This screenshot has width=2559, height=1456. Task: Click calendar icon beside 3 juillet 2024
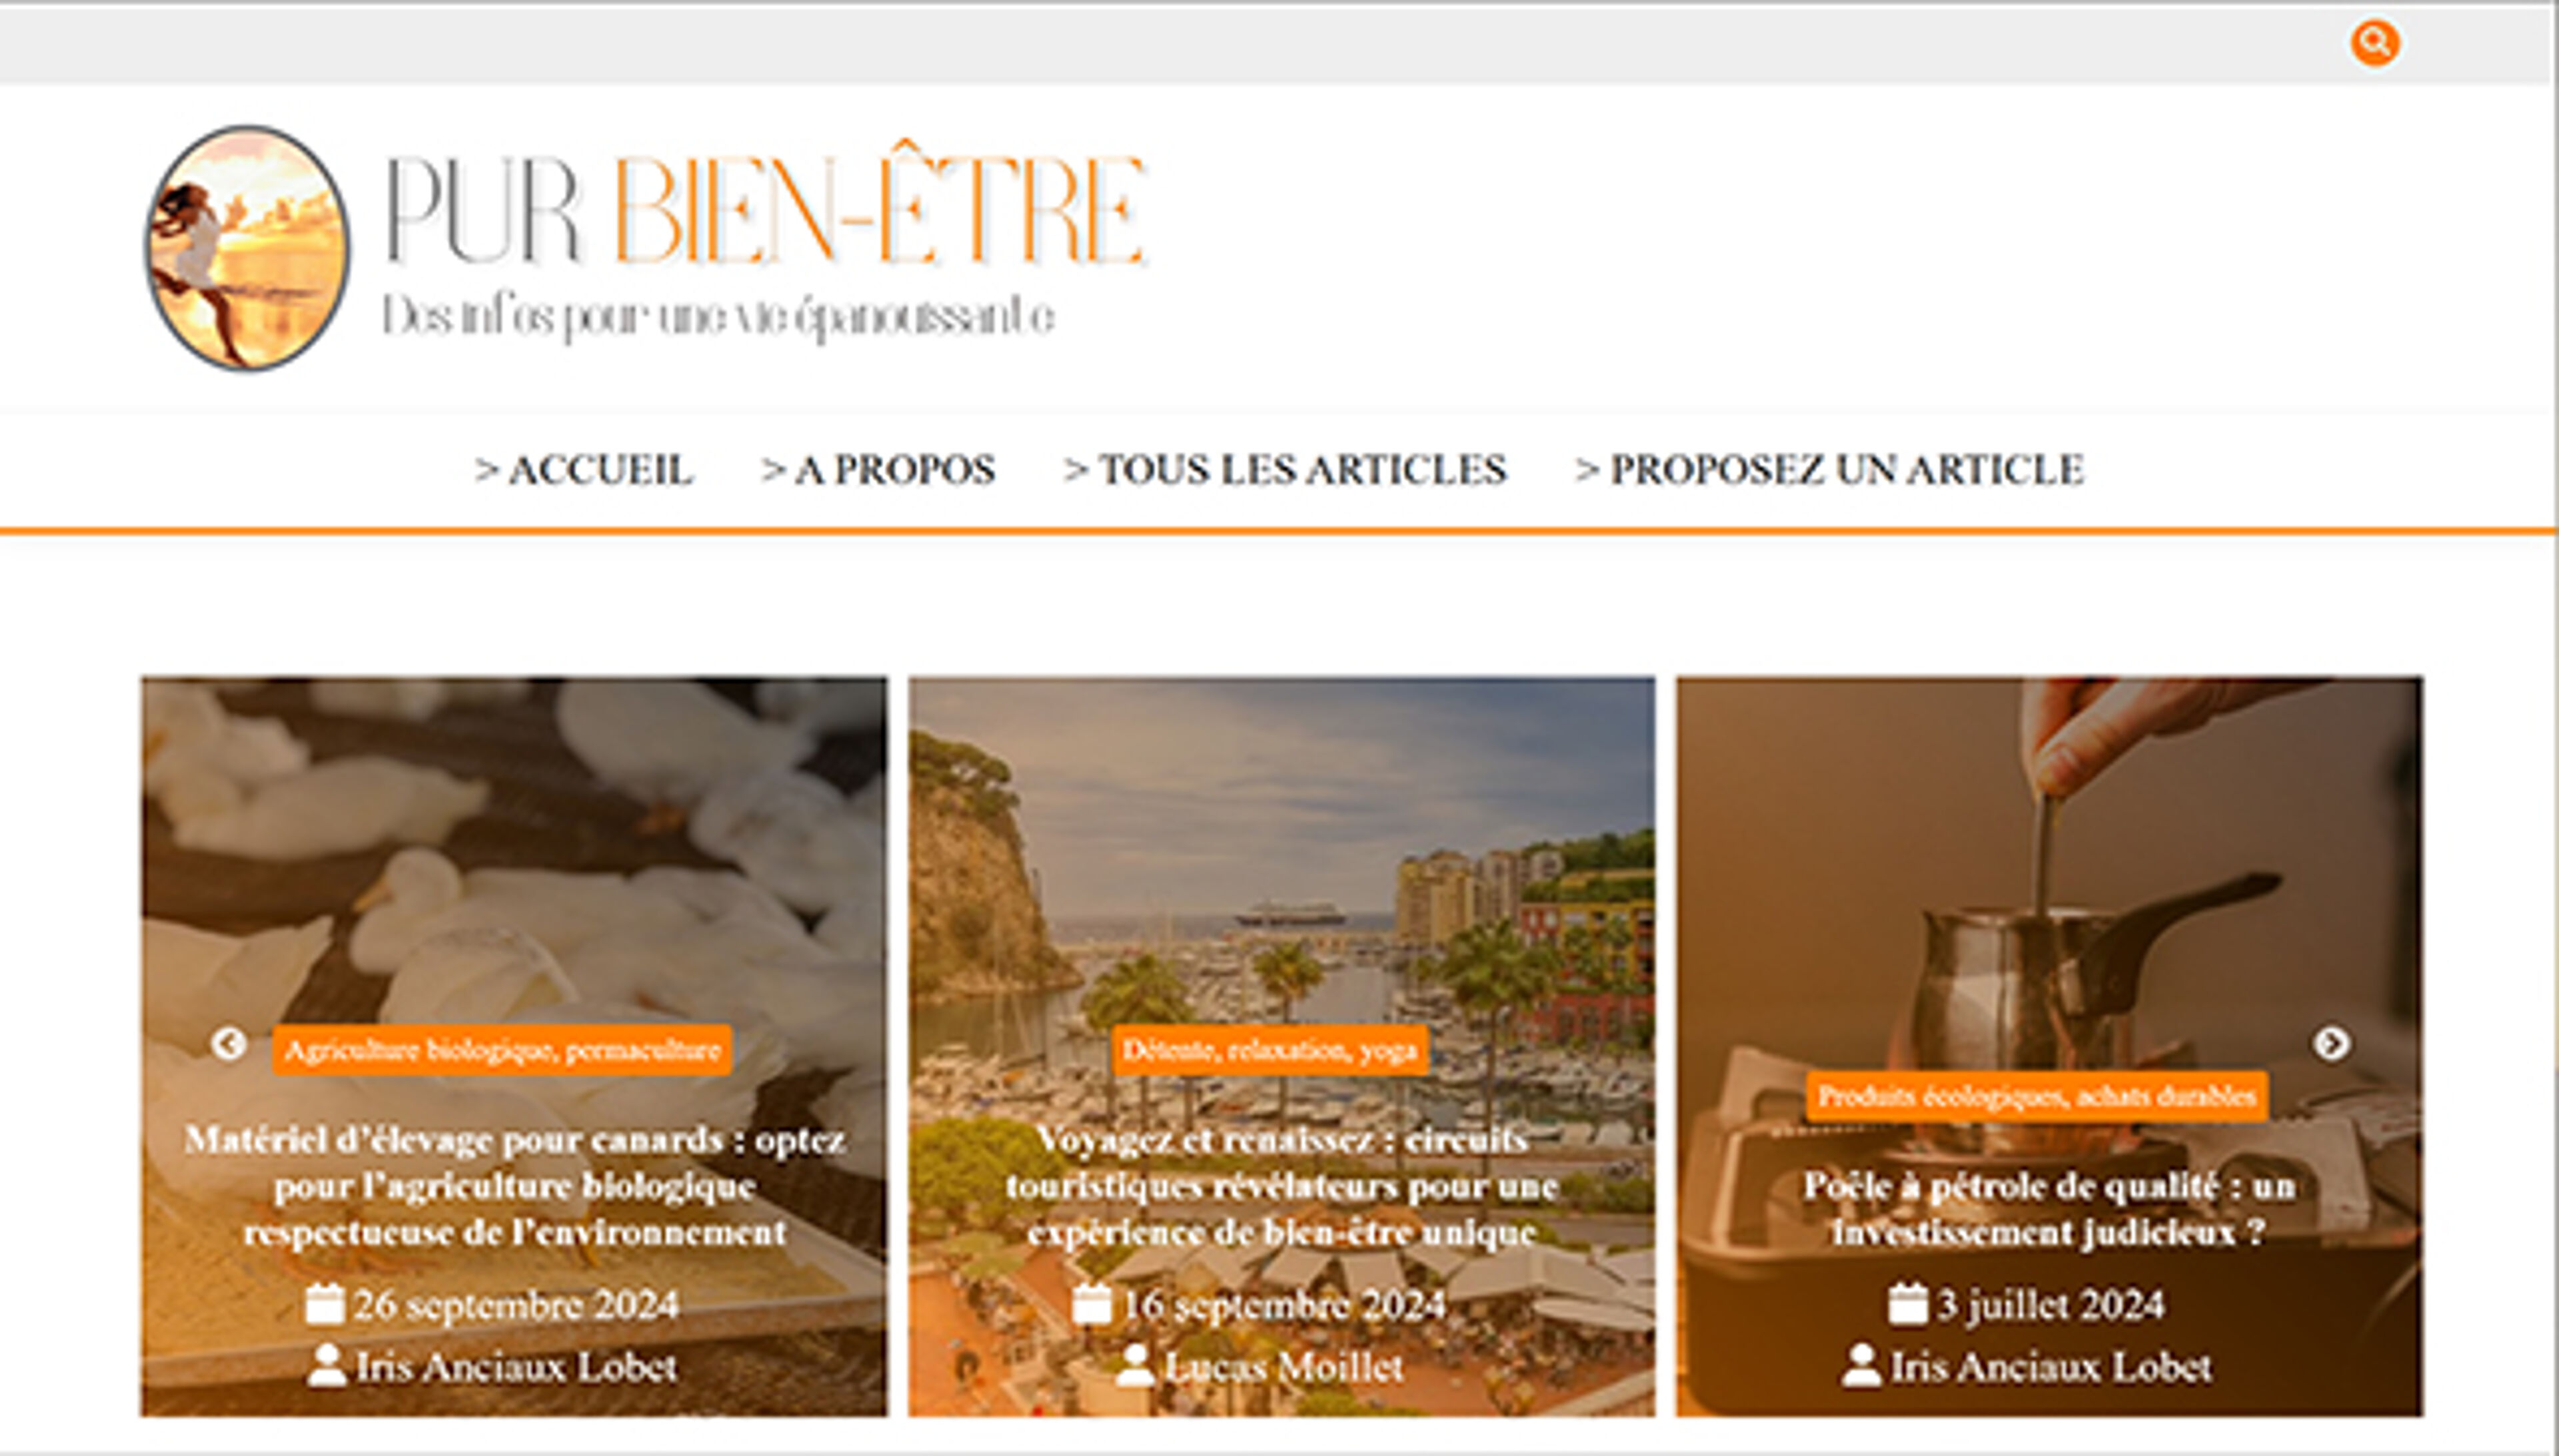tap(1908, 1304)
